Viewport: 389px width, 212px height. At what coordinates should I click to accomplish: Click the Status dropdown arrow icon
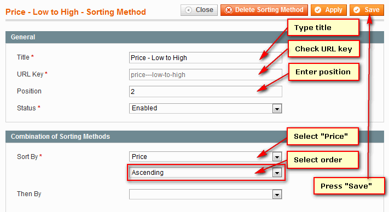(277, 109)
